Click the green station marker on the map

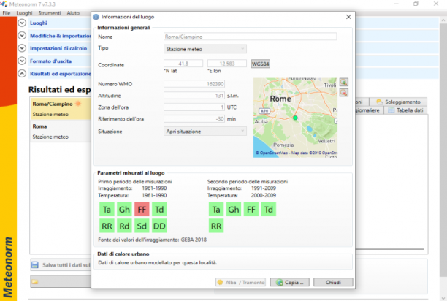(x=295, y=118)
